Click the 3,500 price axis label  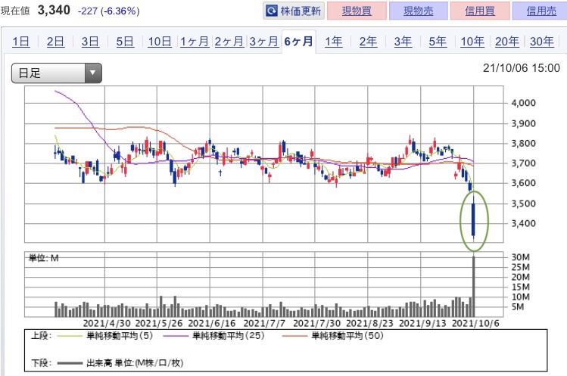(523, 204)
